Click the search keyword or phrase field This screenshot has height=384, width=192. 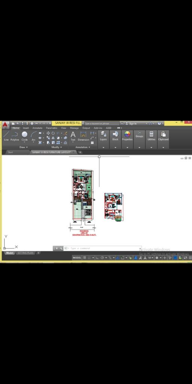[102, 123]
